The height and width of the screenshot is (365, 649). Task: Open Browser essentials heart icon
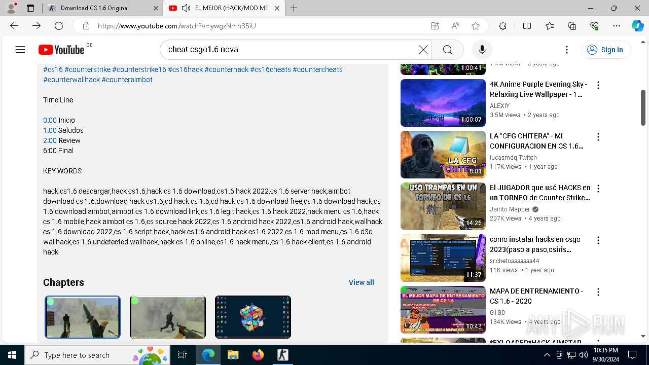tap(594, 26)
